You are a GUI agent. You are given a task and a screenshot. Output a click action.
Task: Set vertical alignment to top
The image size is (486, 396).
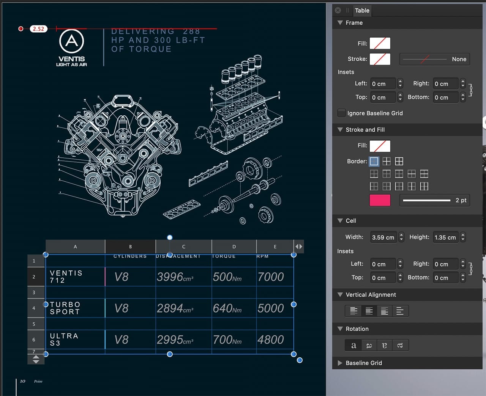point(353,311)
